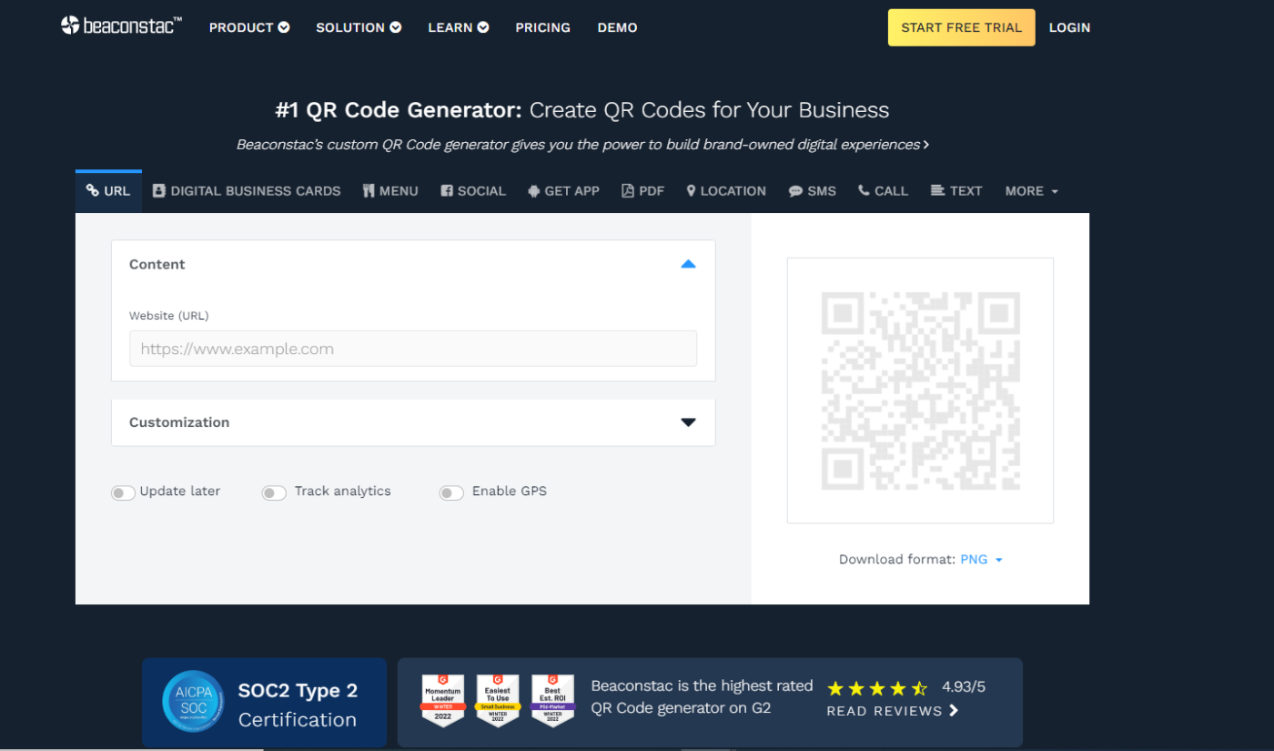Click the Website URL input field

pyautogui.click(x=412, y=349)
